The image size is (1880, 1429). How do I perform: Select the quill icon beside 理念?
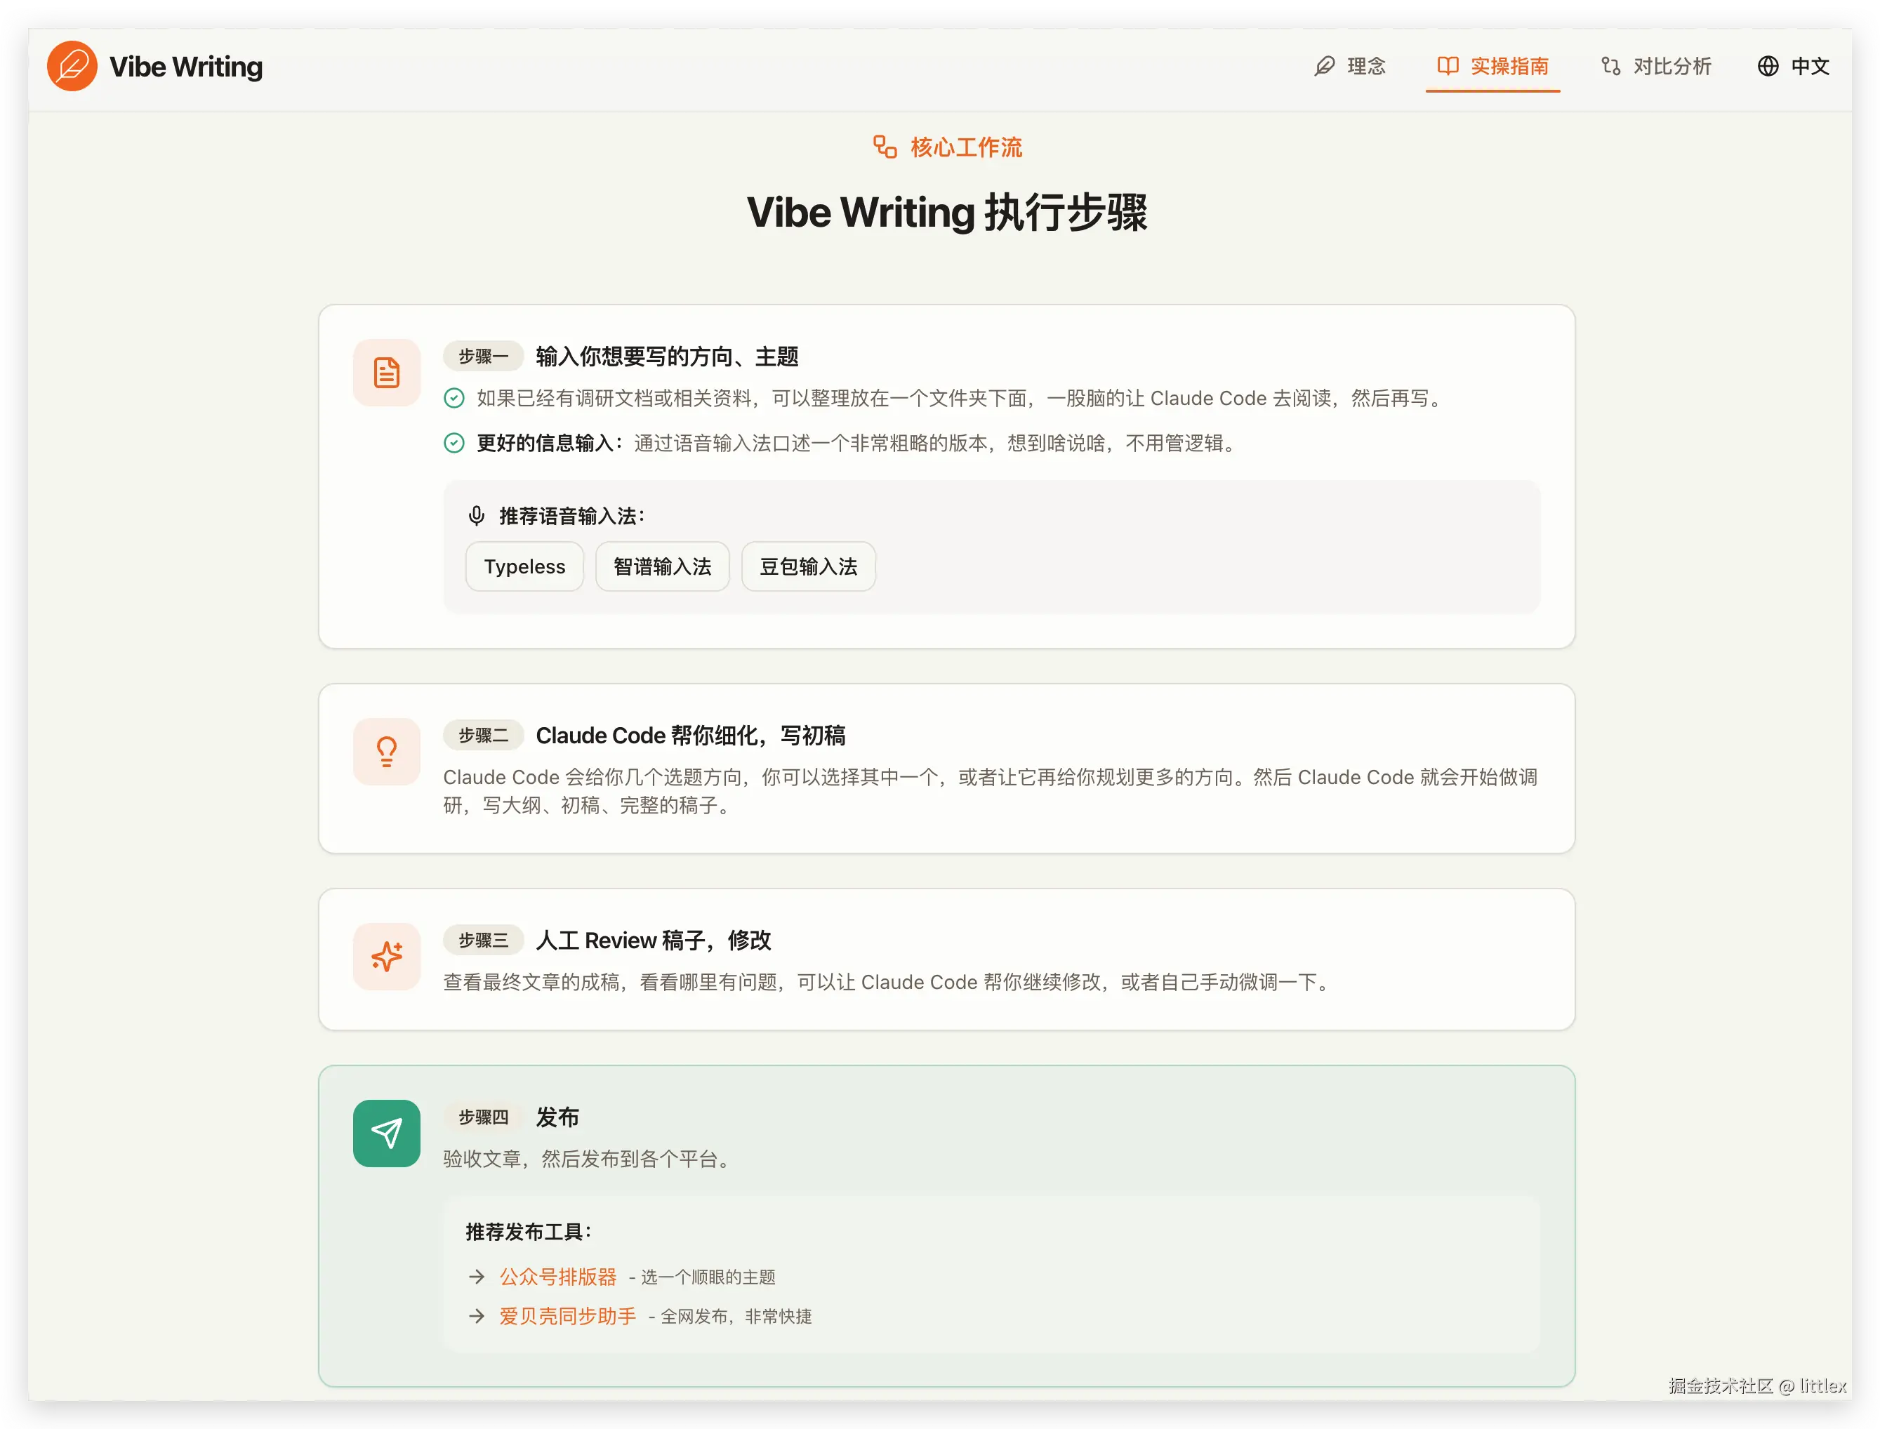point(1324,67)
